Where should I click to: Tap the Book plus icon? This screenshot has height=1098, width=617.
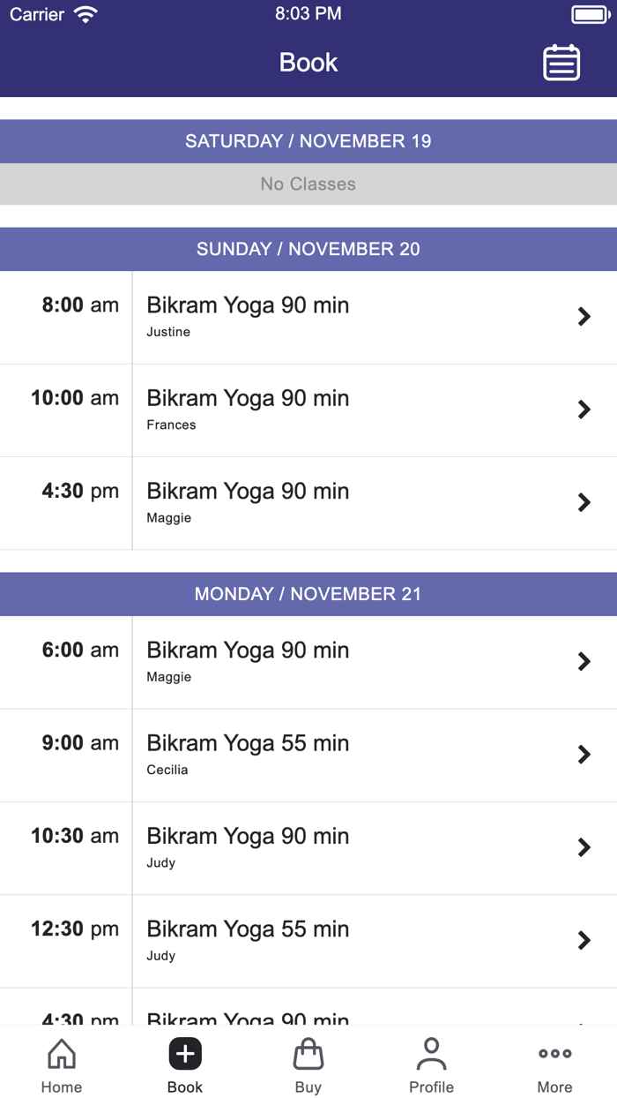click(185, 1053)
